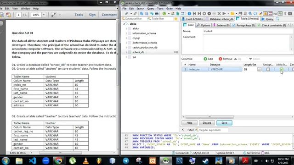This screenshot has height=165, width=294.
Task: Toggle Allow NULL checkbox for index_no
Action: pyautogui.click(x=282, y=69)
